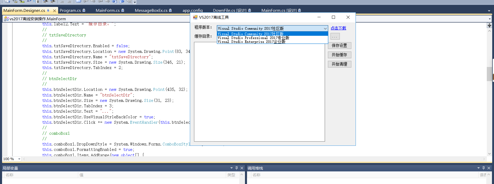
Task: Click the ... browse directory button
Action: [335, 36]
